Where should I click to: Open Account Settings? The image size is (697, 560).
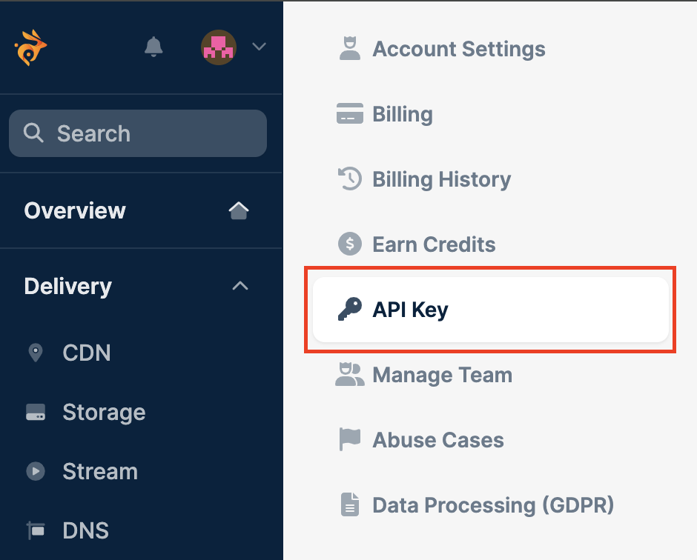tap(459, 49)
